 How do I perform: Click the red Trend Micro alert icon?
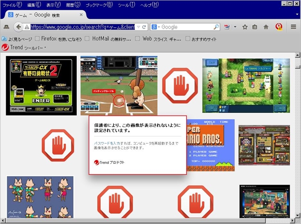point(279,27)
